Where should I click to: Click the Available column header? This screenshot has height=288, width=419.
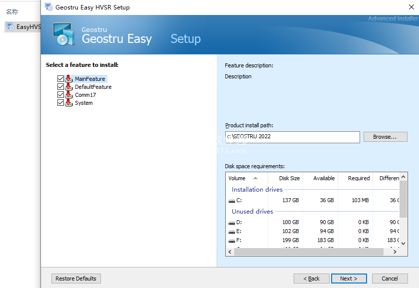point(321,178)
